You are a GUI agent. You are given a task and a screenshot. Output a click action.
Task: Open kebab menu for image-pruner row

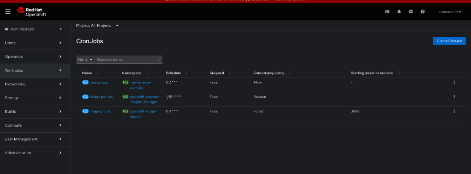pyautogui.click(x=454, y=111)
